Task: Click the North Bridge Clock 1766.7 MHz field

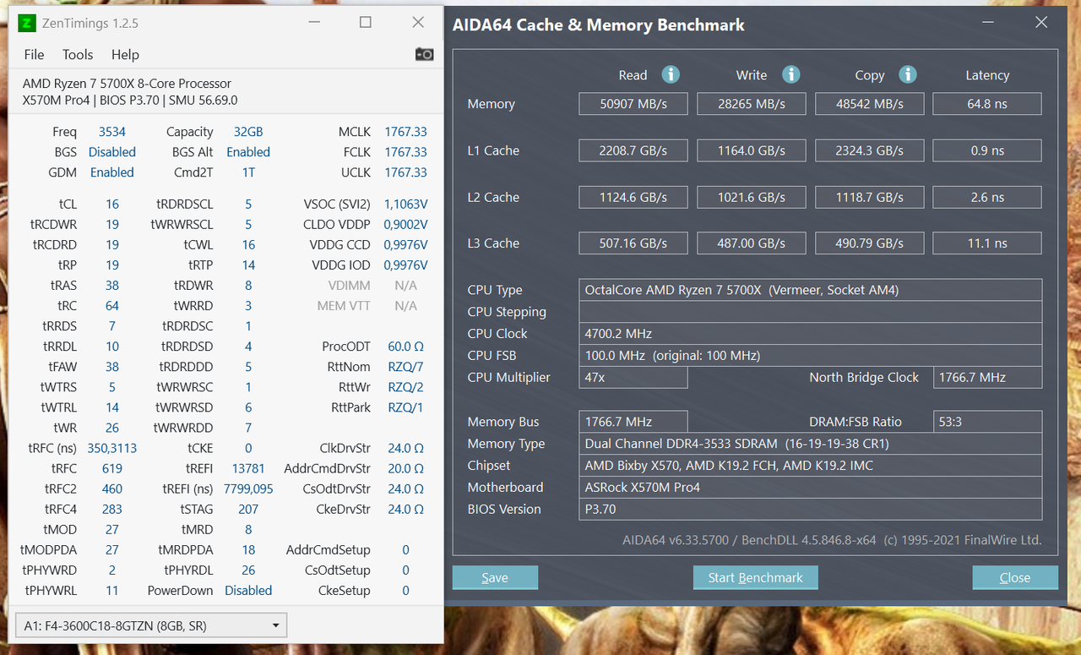Action: pos(987,378)
